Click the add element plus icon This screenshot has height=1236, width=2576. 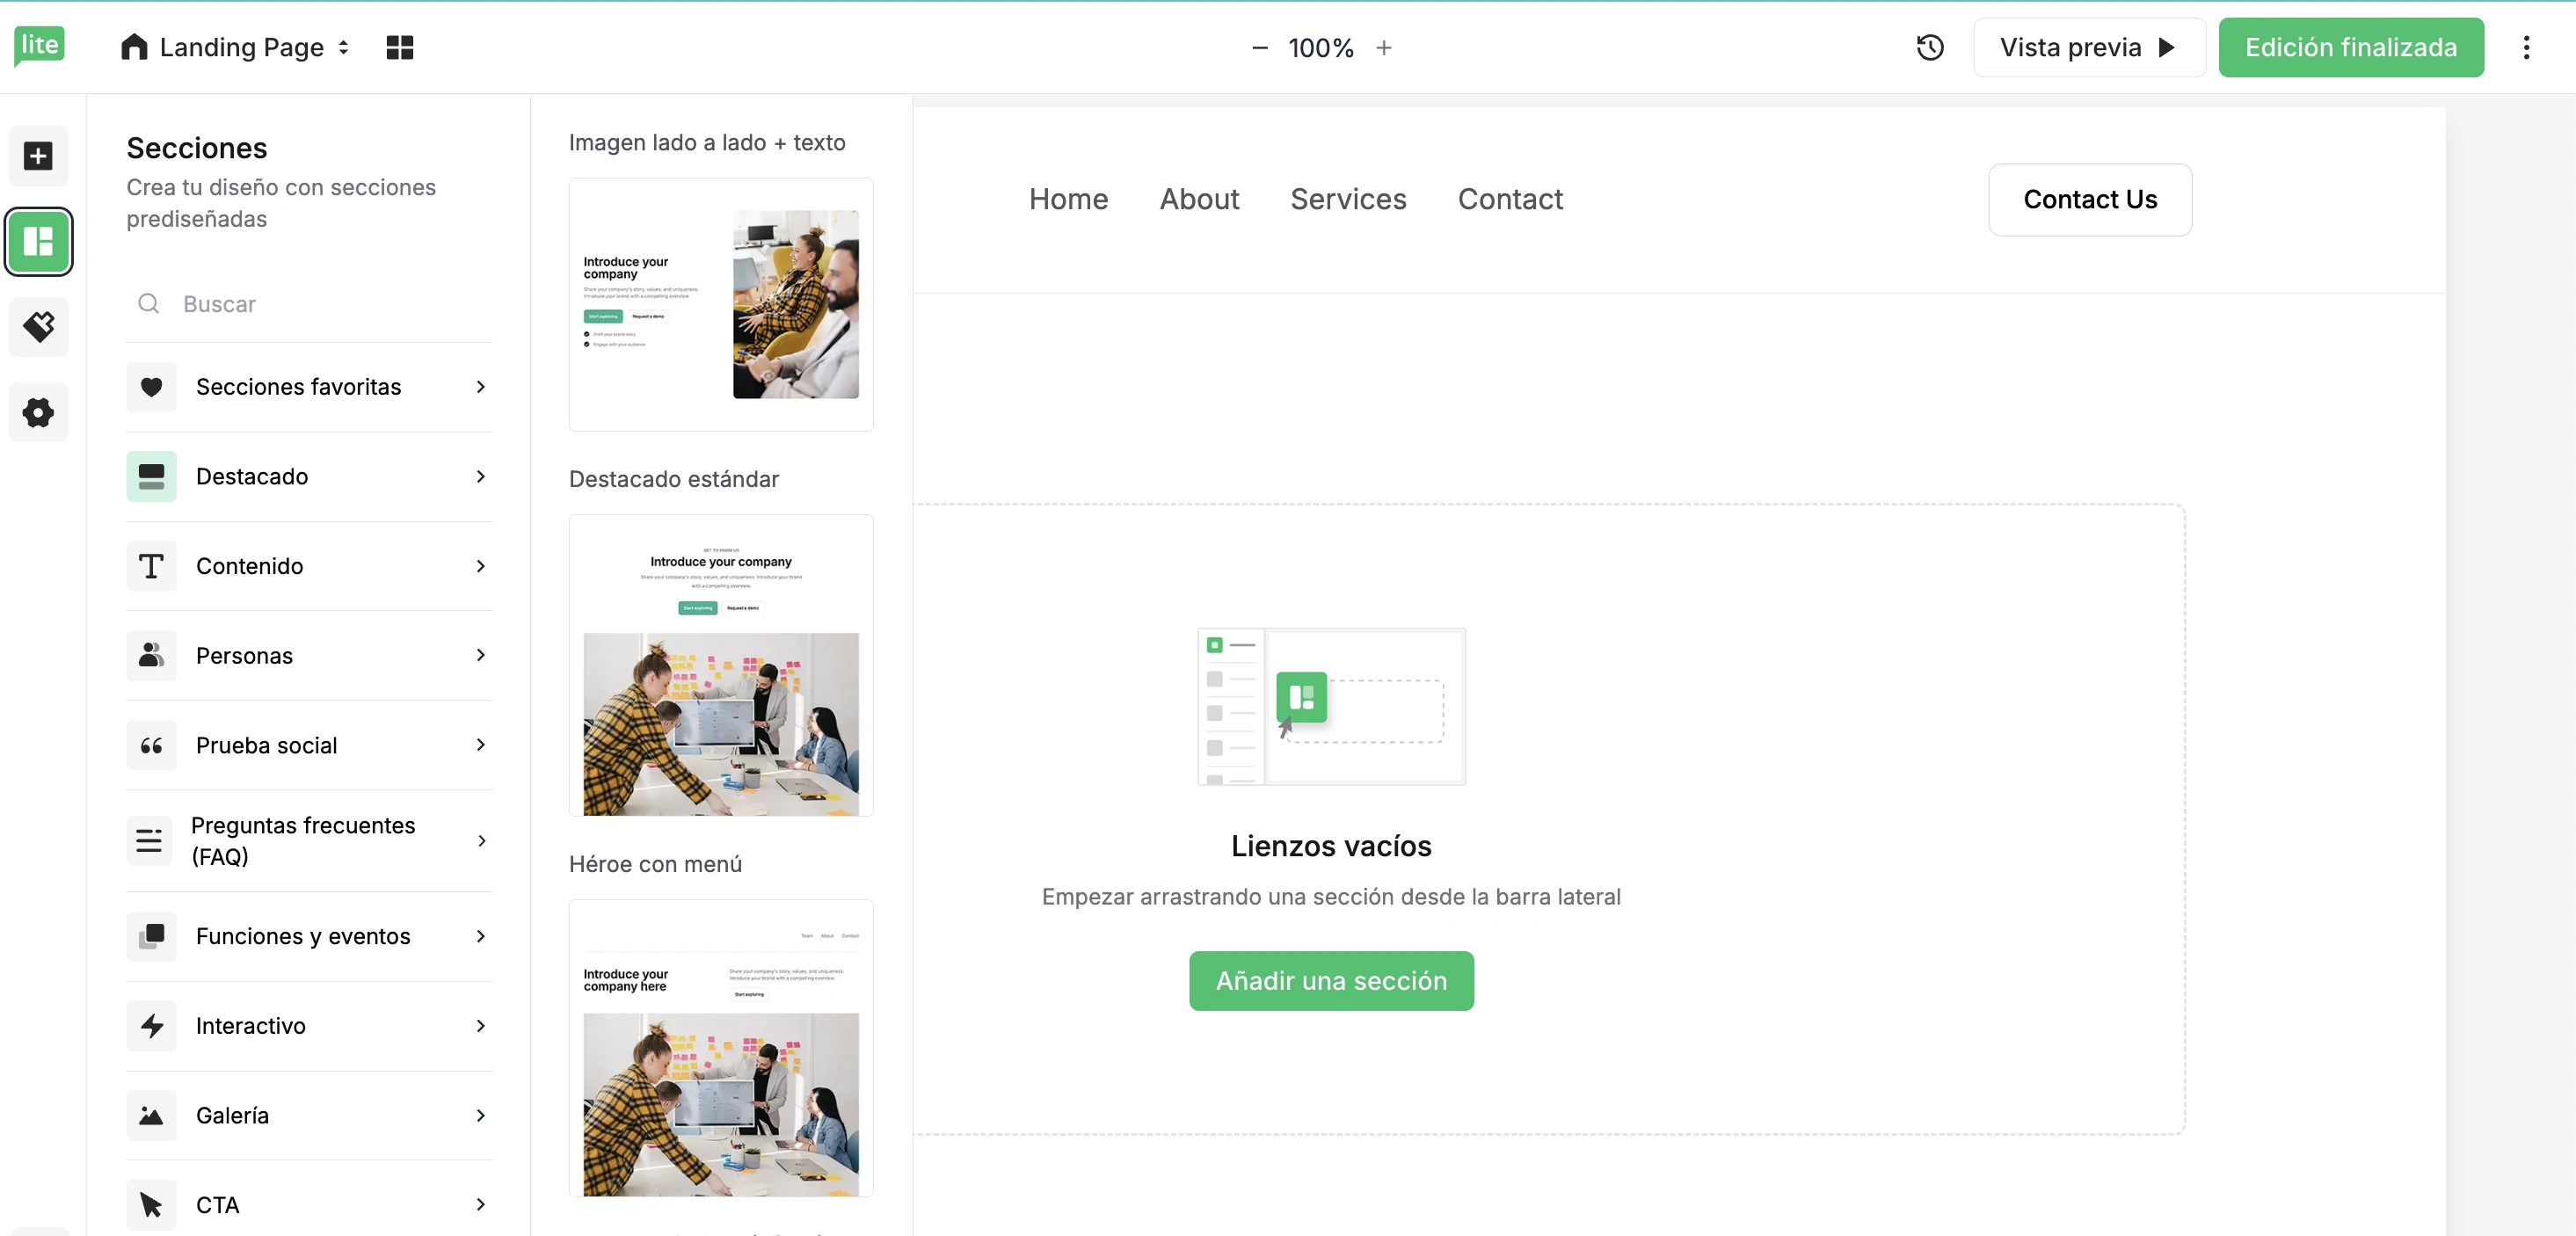tap(38, 156)
